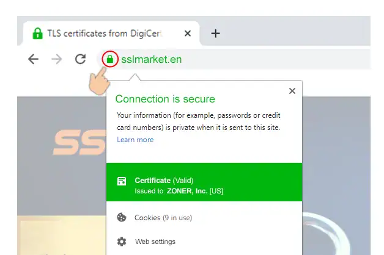
Task: Click the gear icon beside Web settings
Action: pyautogui.click(x=122, y=242)
